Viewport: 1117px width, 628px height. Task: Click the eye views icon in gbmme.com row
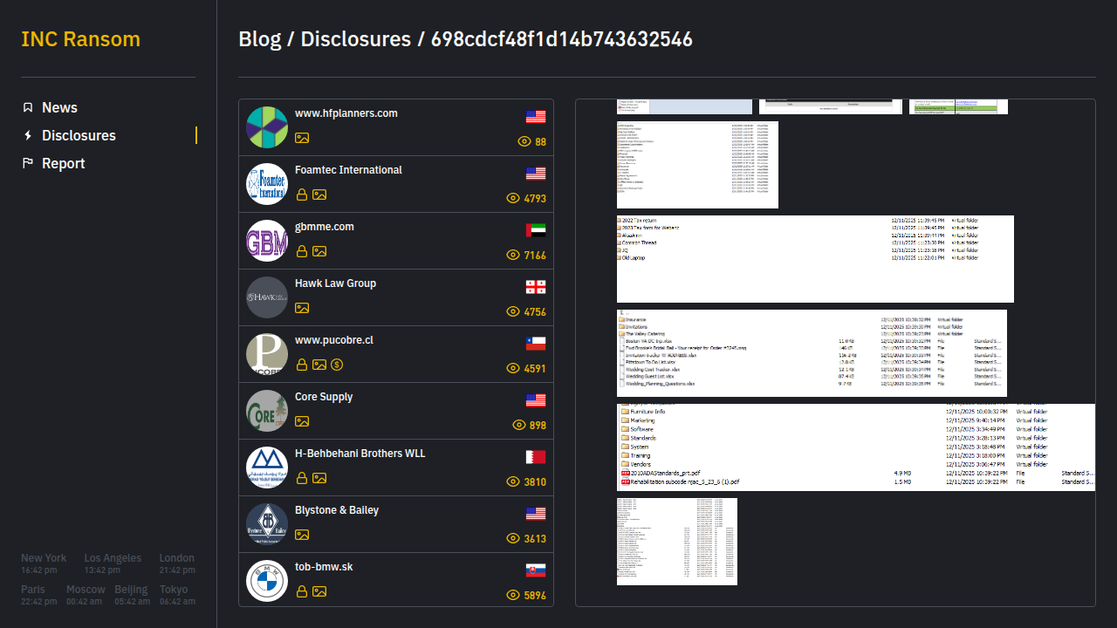point(513,255)
